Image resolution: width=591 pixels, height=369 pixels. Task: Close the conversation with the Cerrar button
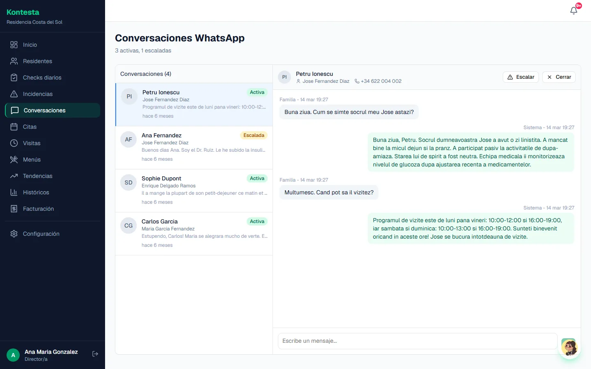coord(559,77)
